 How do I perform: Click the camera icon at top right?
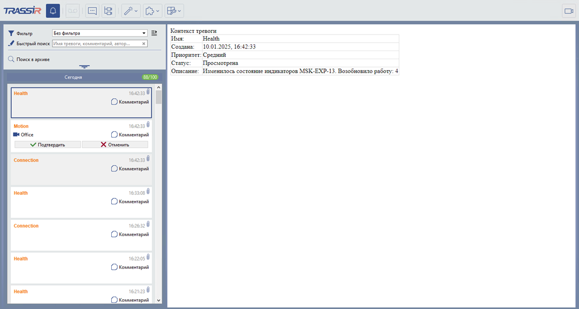[x=569, y=11]
